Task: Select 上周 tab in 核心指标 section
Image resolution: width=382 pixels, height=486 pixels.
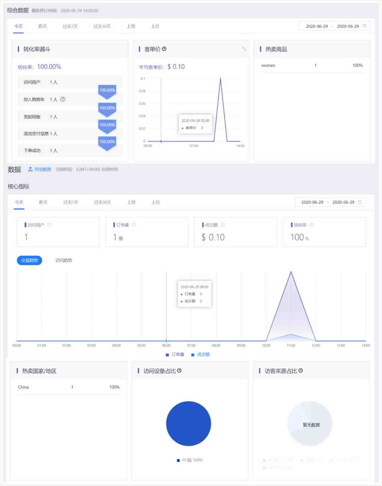Action: pyautogui.click(x=132, y=202)
